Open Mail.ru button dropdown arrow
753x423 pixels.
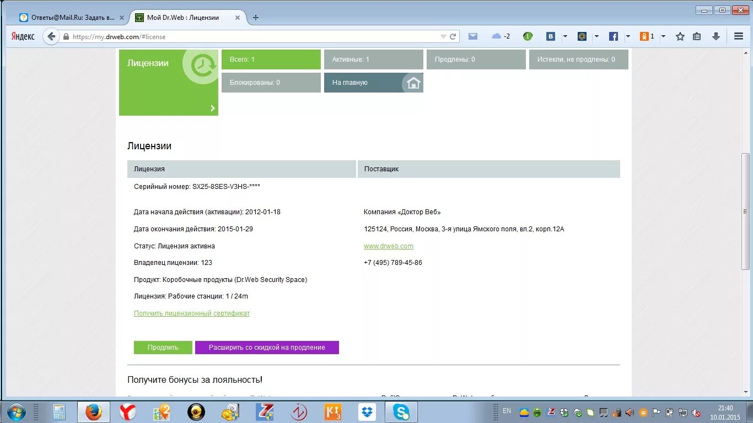click(596, 36)
